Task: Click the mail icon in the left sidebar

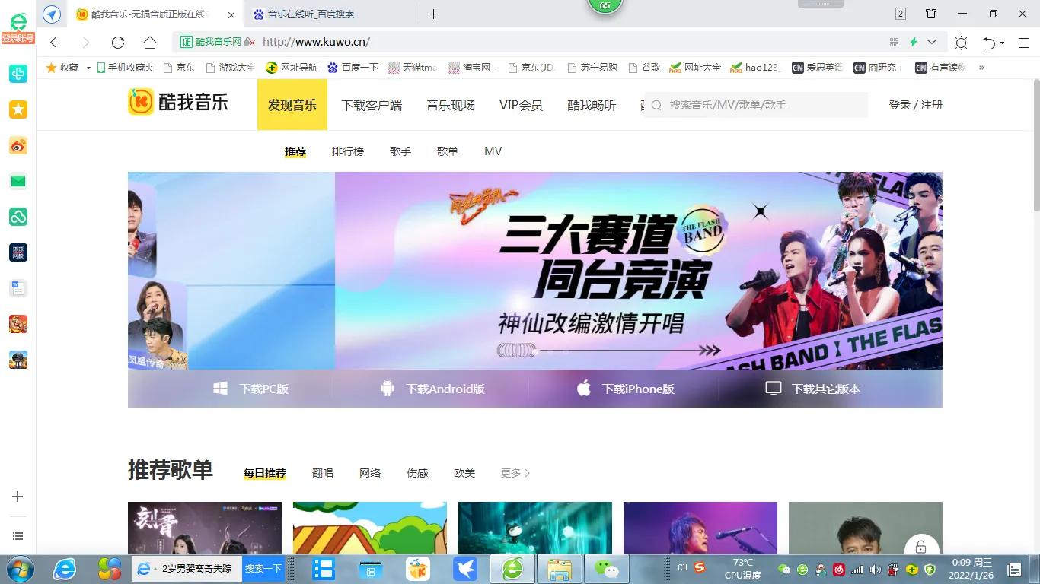Action: click(18, 181)
